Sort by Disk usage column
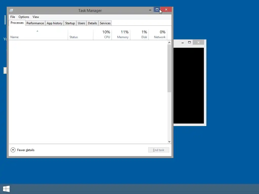The image size is (259, 194). click(x=139, y=35)
